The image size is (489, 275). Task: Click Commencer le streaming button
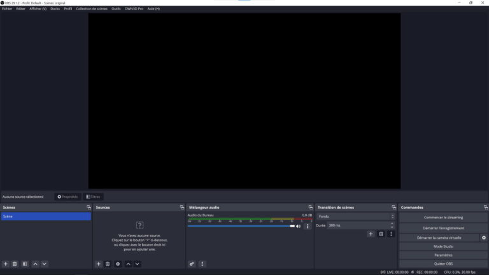[x=443, y=217]
